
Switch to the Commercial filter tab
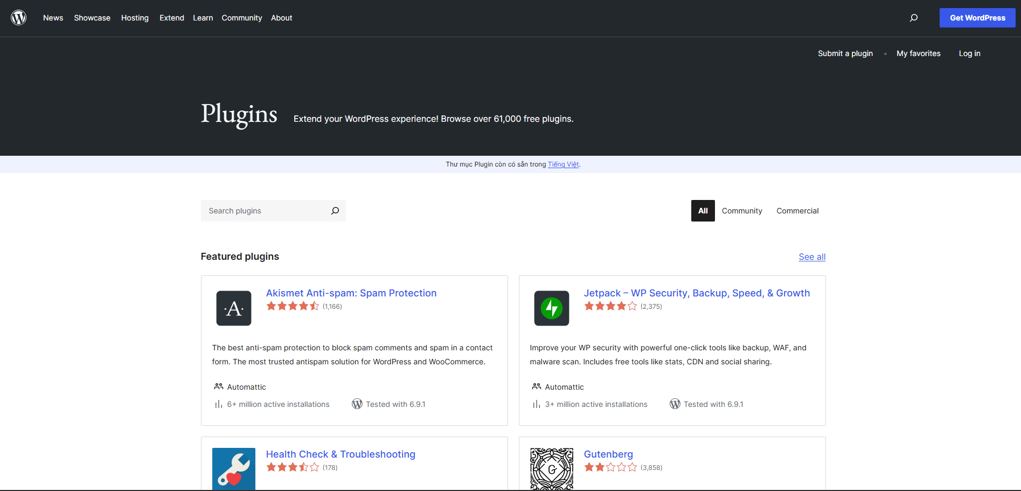coord(797,211)
